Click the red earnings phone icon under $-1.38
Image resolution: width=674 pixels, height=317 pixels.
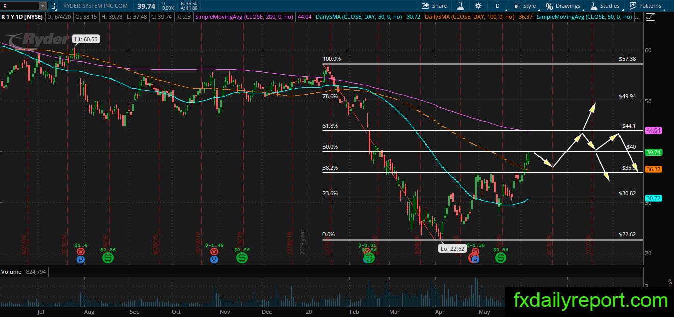tap(475, 252)
